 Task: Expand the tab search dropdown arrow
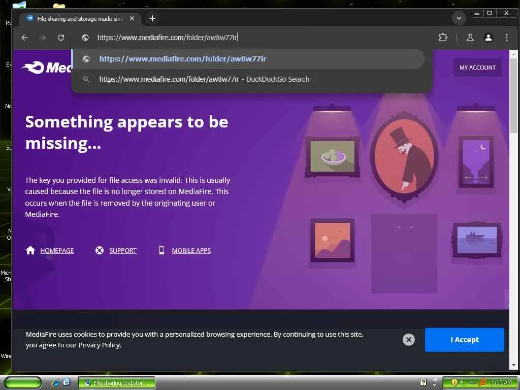459,18
